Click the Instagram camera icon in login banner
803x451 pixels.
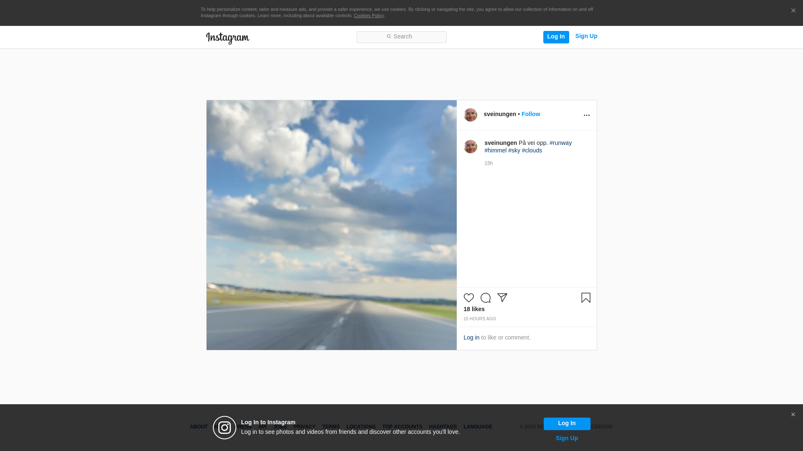point(225,428)
